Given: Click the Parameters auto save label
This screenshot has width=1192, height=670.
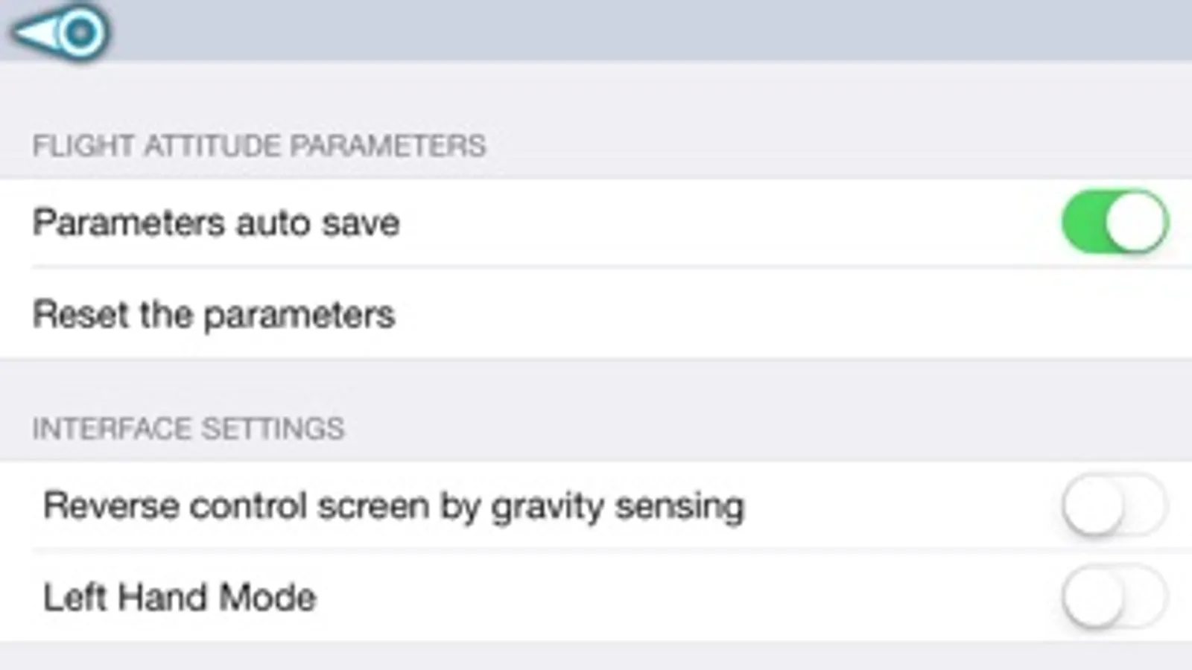Looking at the screenshot, I should pos(216,223).
